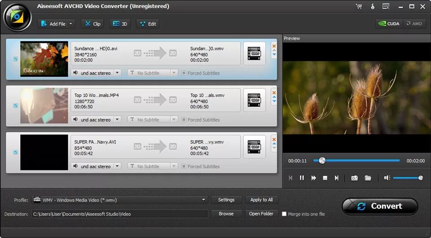Move the Top 10 file down
This screenshot has height=238, width=431.
tap(274, 101)
